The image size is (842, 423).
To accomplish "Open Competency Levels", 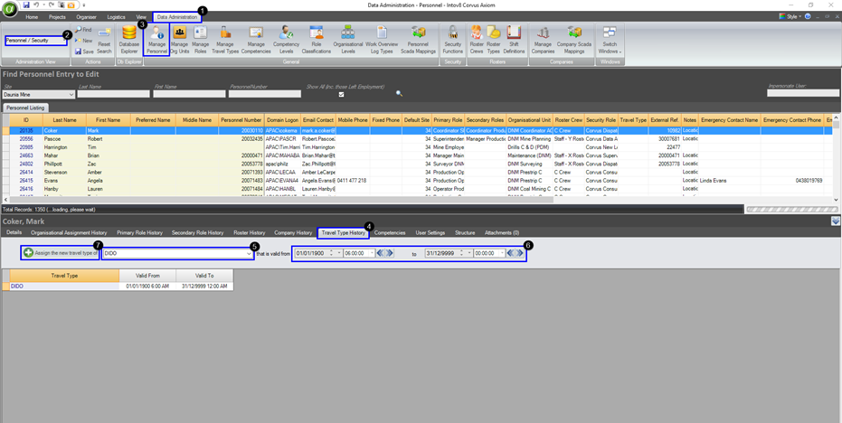I will pos(286,40).
